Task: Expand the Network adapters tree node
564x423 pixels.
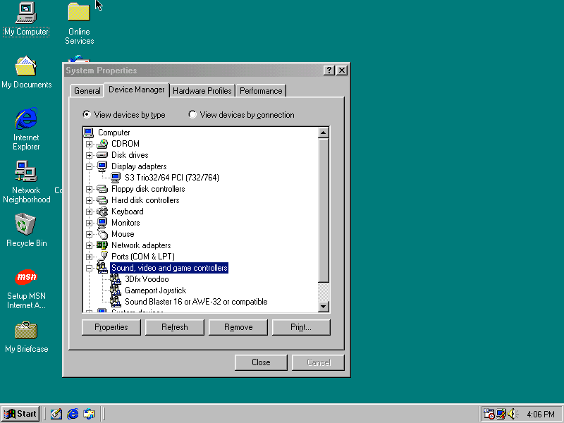Action: pos(90,245)
